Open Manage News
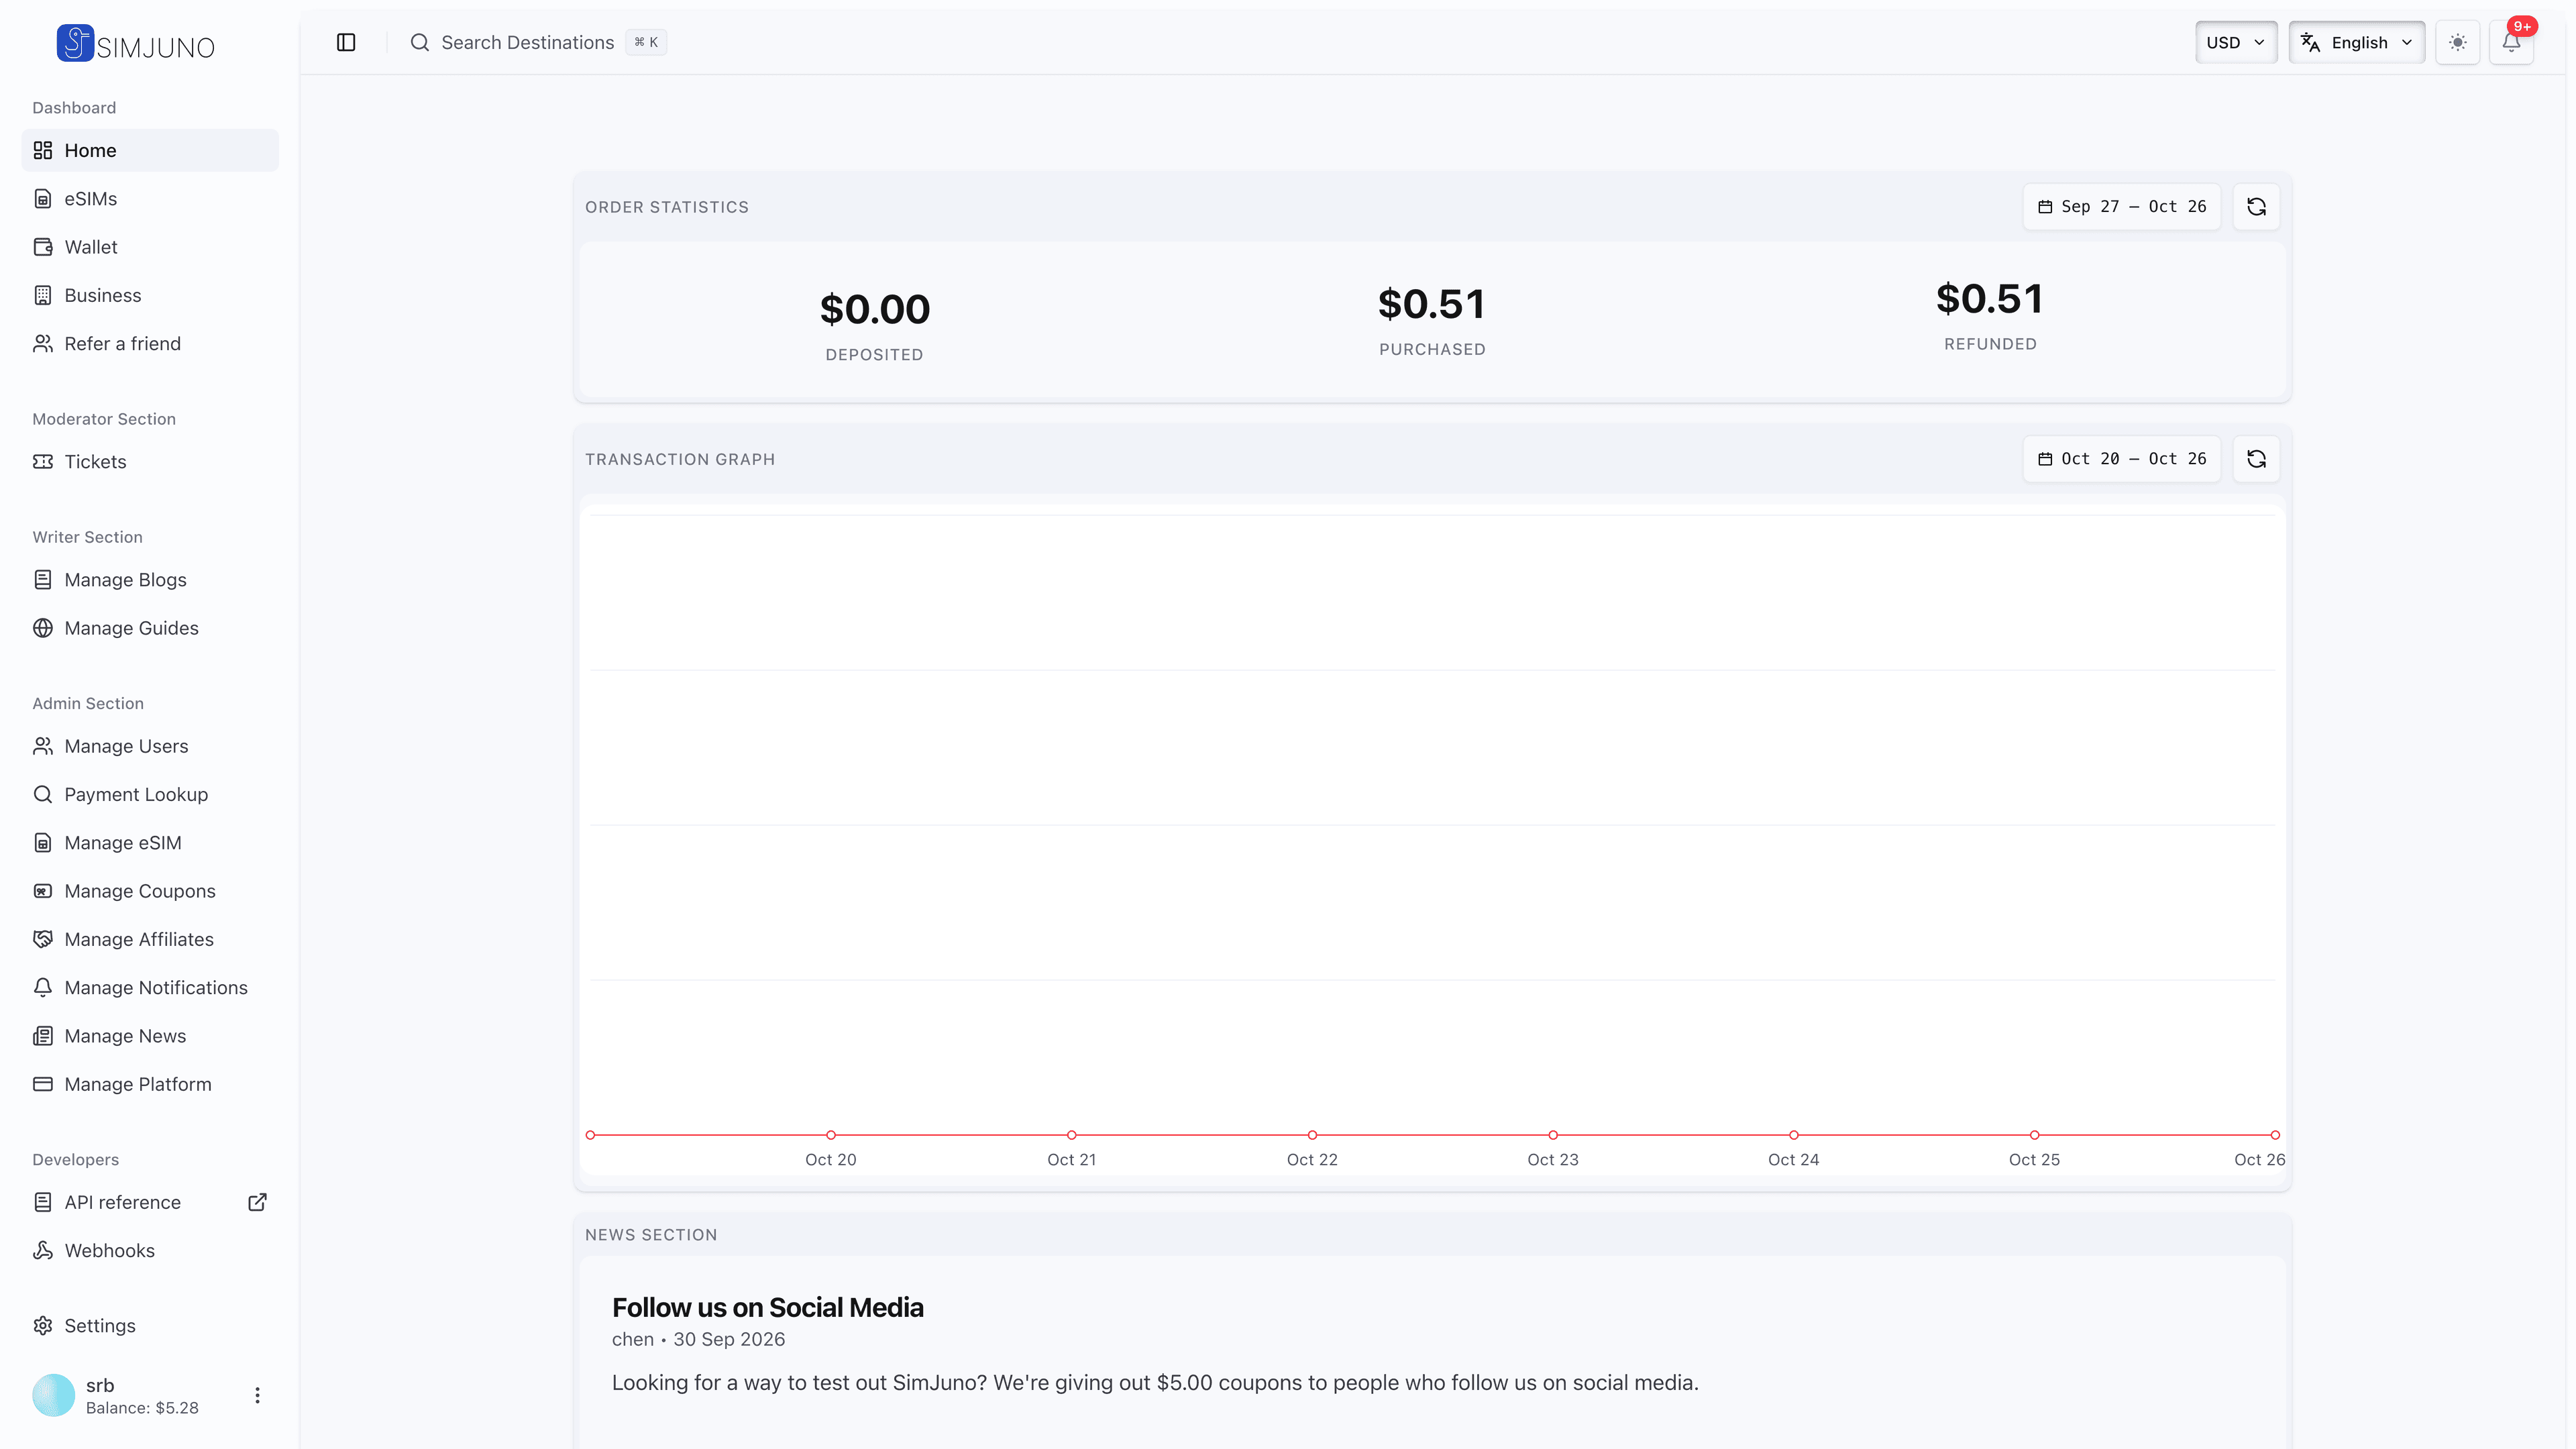 tap(150, 1036)
